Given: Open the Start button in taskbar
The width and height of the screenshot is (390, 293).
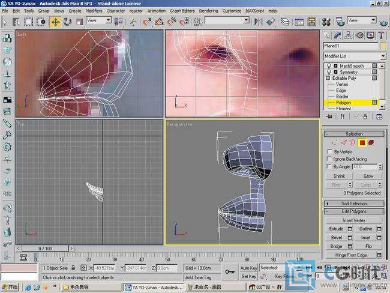Looking at the screenshot, I should tap(10, 287).
